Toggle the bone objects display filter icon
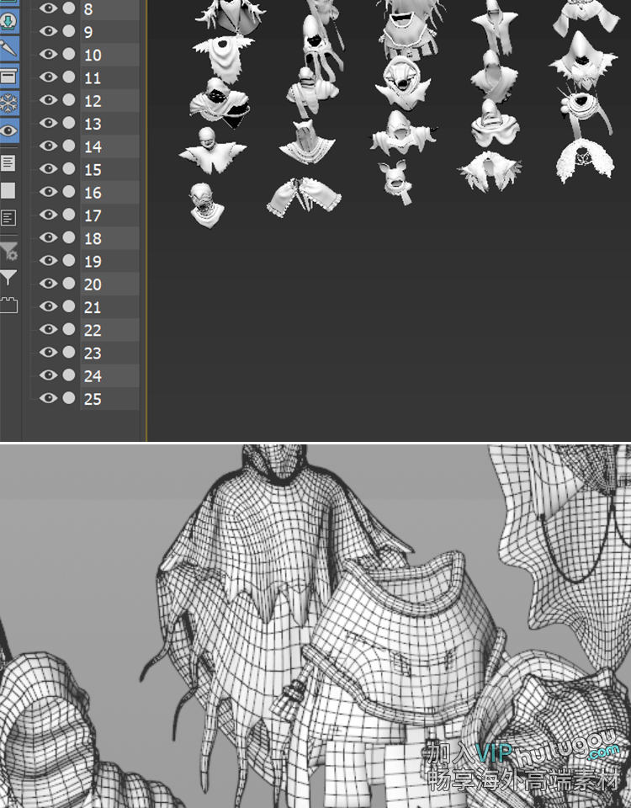Screen dimensions: 631x808 8,49
